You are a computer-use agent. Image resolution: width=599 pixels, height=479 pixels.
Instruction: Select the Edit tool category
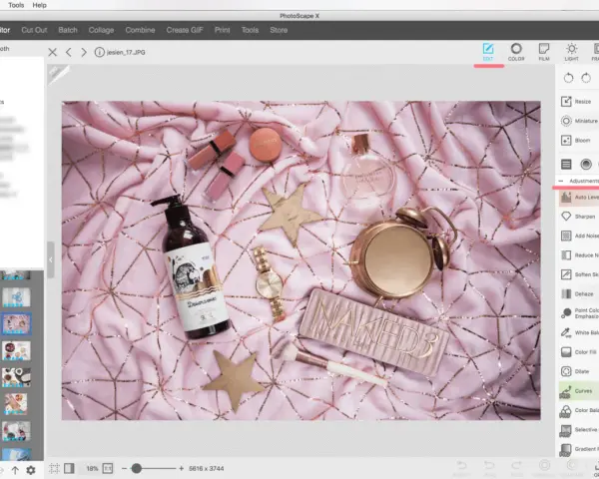point(488,52)
